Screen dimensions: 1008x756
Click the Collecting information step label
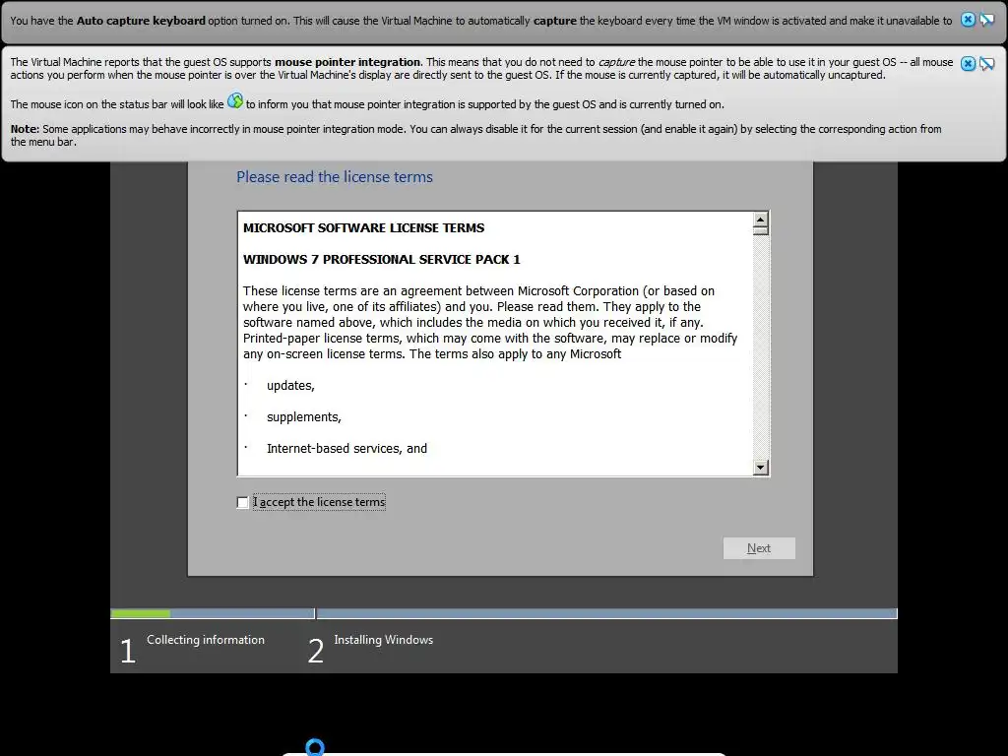(205, 640)
